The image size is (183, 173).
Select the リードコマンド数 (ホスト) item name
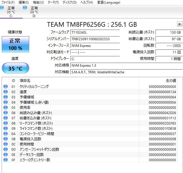coord(36,123)
